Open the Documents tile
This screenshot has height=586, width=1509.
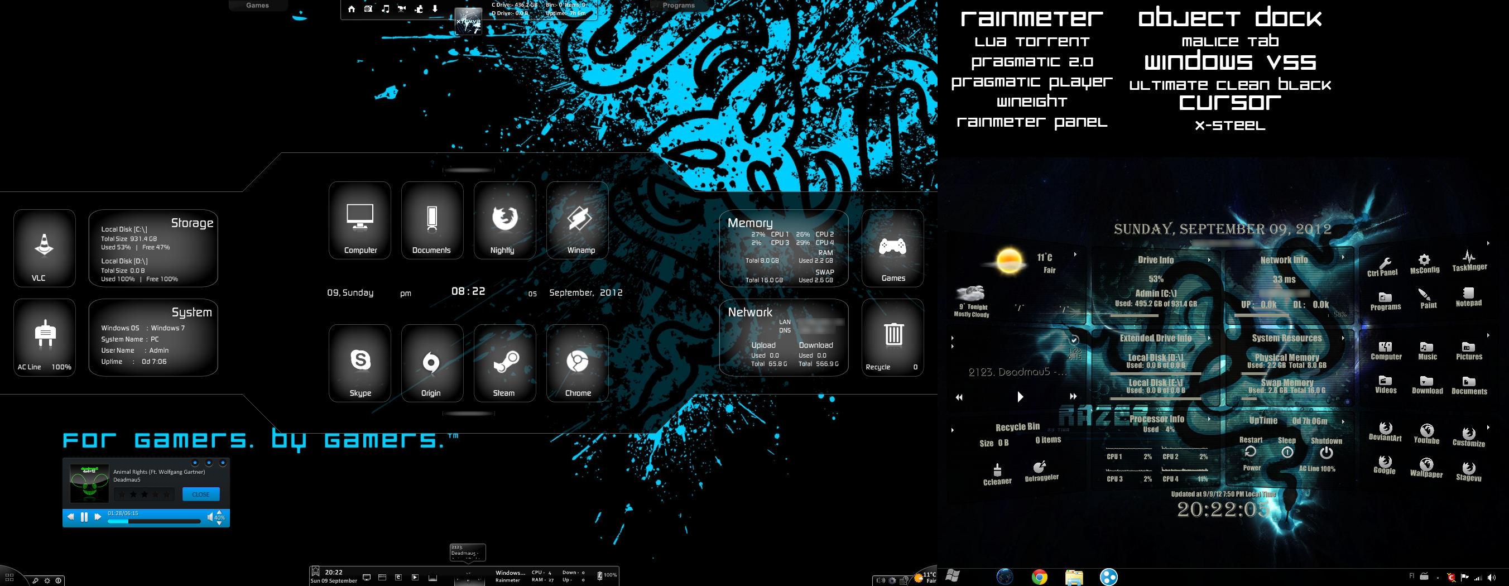pos(432,220)
